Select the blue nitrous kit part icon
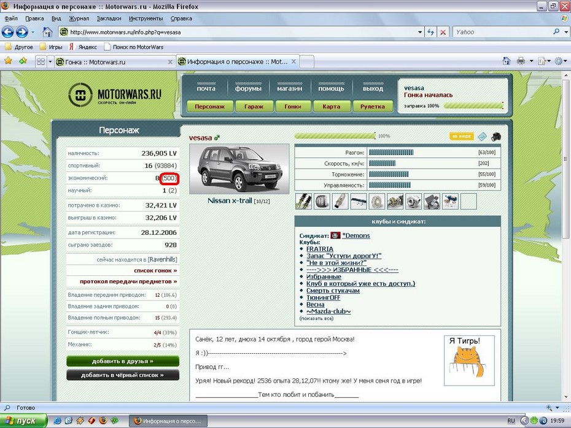This screenshot has height=428, width=571. (x=450, y=202)
